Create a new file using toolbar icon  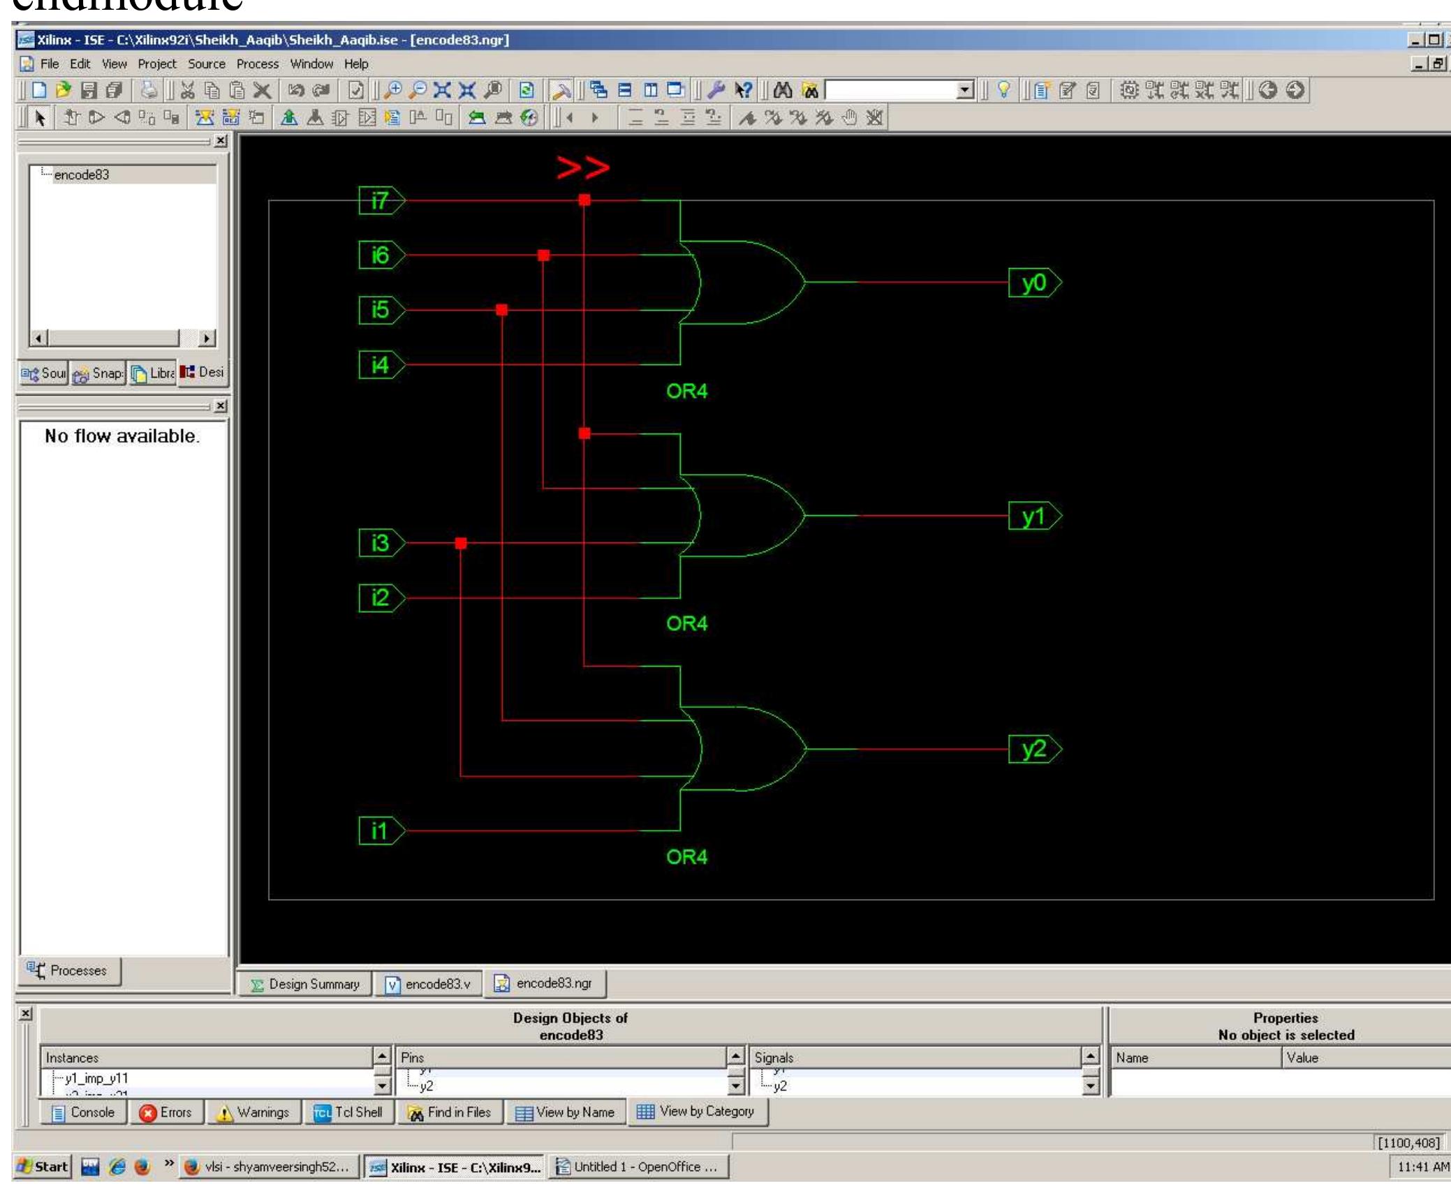pos(40,89)
